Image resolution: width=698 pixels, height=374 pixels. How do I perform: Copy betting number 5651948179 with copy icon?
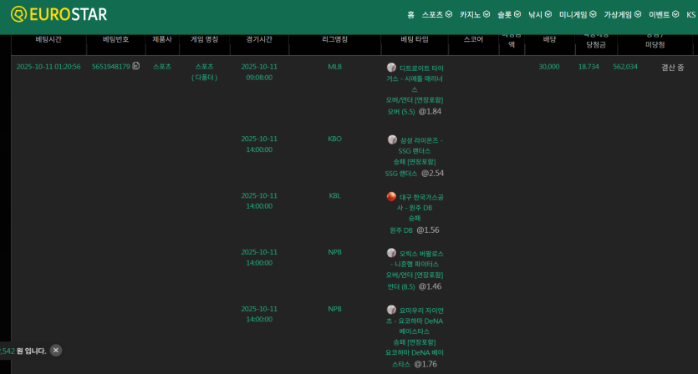coord(136,66)
